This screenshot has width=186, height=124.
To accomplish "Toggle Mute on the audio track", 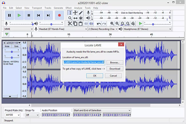I will coord(7,46).
